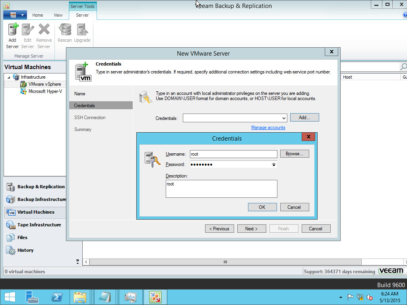Select Microsoft Hyper-V tree item
407x305 pixels.
pyautogui.click(x=45, y=91)
